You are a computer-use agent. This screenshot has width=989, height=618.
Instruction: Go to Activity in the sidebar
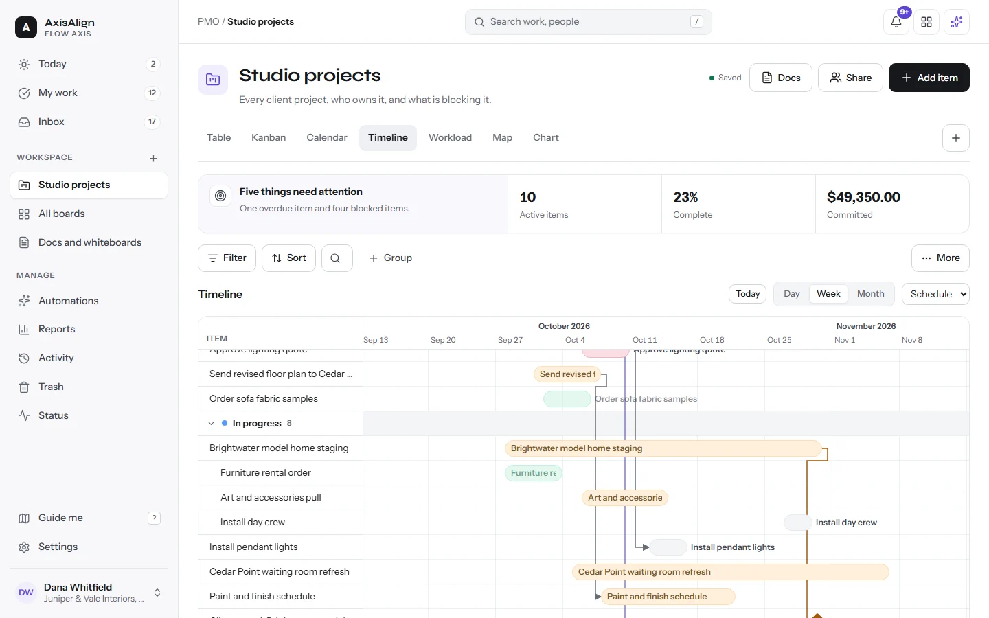tap(89, 358)
